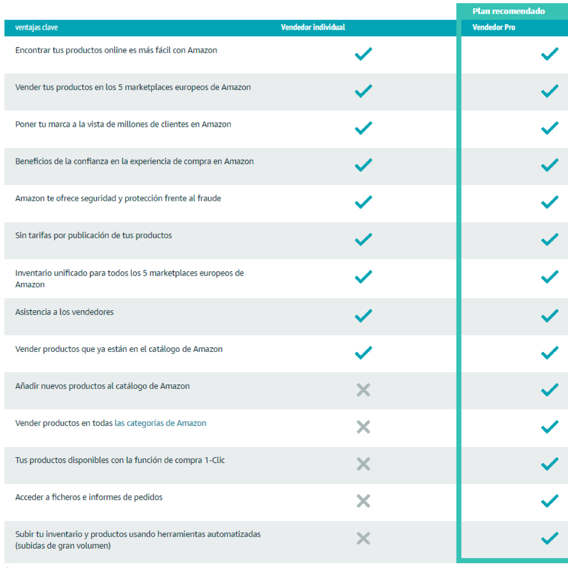Select the Vendedor Pro column header
The height and width of the screenshot is (568, 568).
point(493,27)
